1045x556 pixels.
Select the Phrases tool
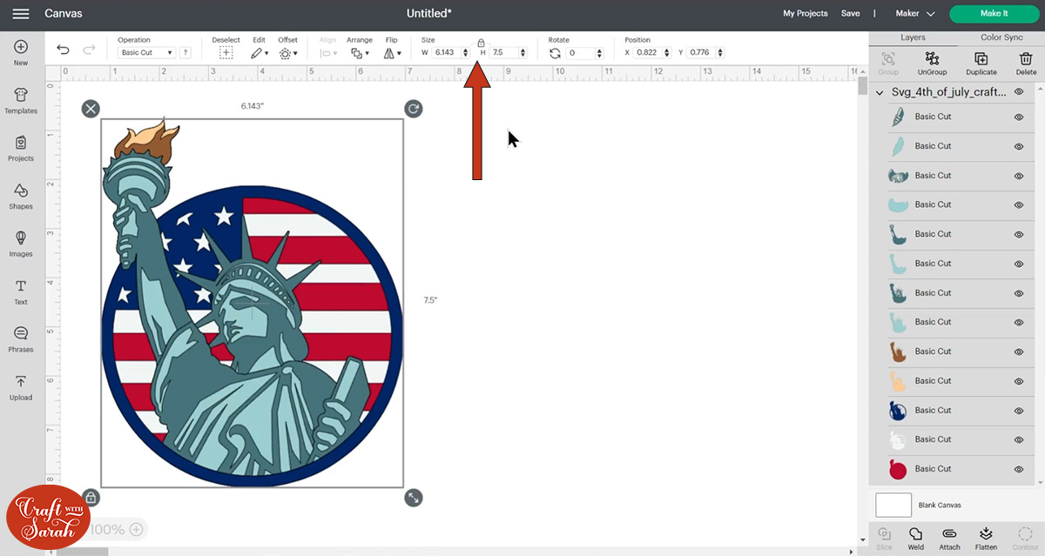pos(21,339)
